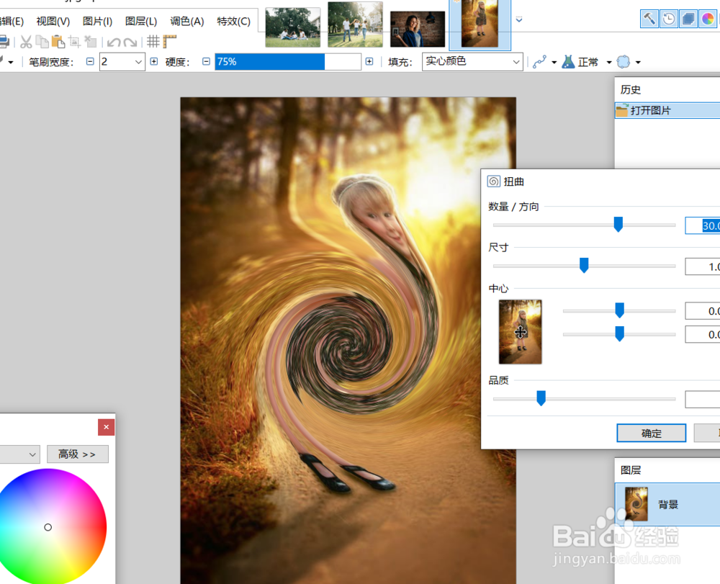Click the spiral icon in 扭曲 dialog title

point(494,181)
